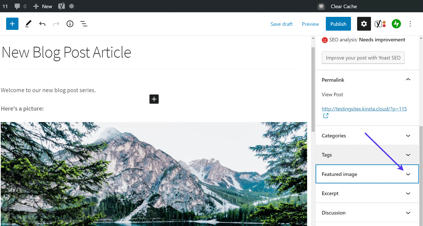Image resolution: width=423 pixels, height=226 pixels.
Task: Click the black inline add block button
Action: coord(154,99)
